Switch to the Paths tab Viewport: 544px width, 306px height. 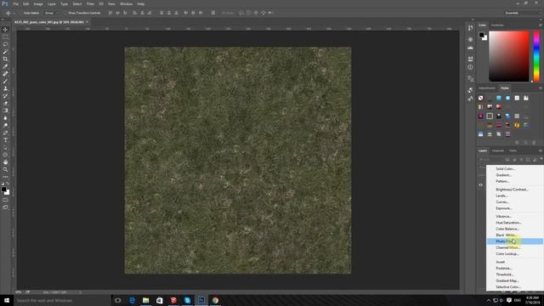tap(513, 150)
